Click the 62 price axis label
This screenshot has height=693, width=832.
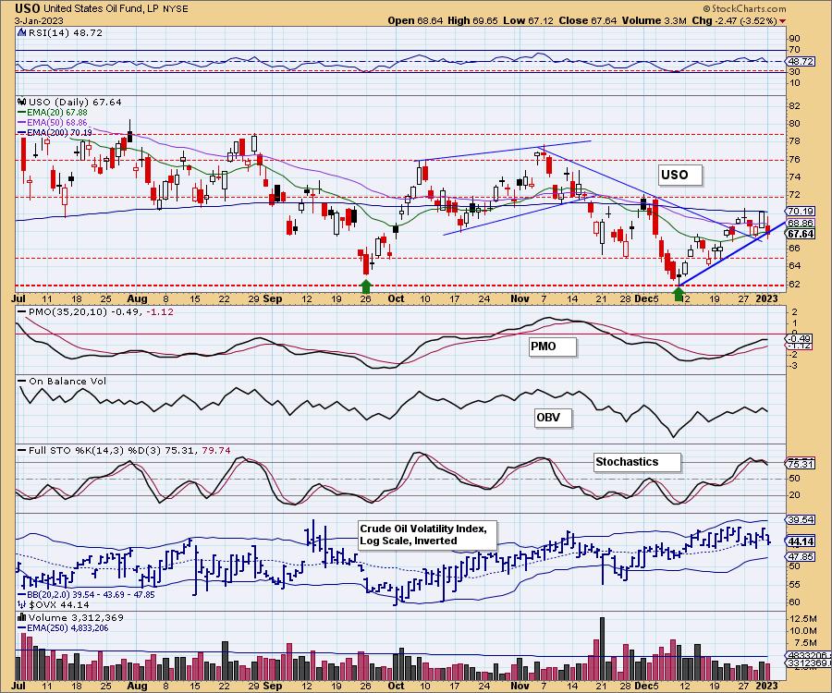[794, 284]
